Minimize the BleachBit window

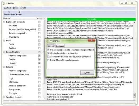tap(122, 3)
